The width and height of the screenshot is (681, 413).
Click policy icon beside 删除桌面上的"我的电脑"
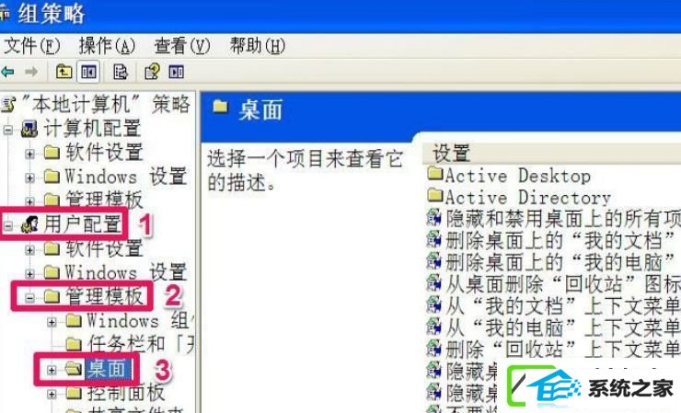pyautogui.click(x=433, y=261)
